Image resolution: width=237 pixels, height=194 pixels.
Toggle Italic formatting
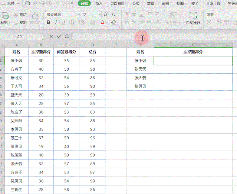pyautogui.click(x=56, y=22)
